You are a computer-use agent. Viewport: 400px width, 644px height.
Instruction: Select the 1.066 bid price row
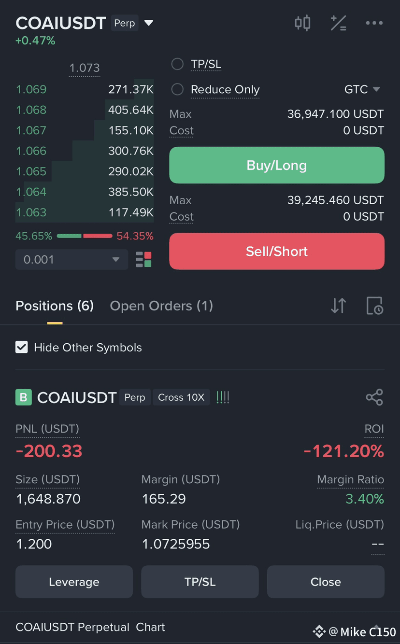tap(85, 151)
